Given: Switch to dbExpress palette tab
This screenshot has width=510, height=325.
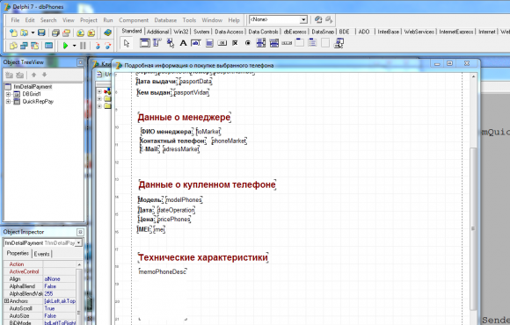Looking at the screenshot, I should [295, 32].
